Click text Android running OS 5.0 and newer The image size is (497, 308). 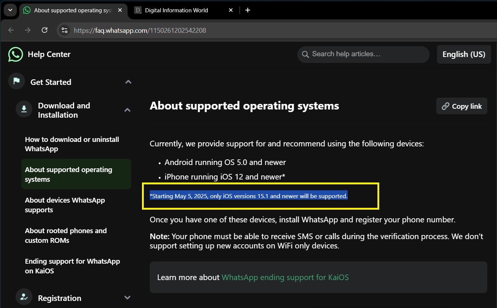225,162
